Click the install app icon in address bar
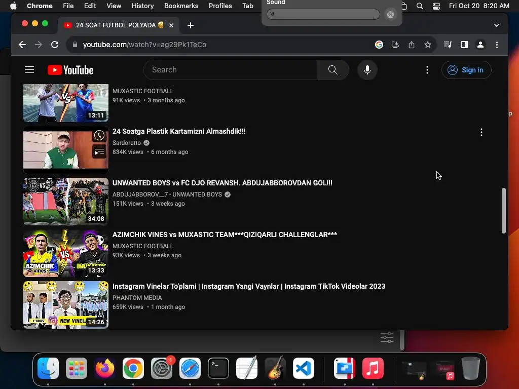The image size is (519, 389). click(x=395, y=45)
